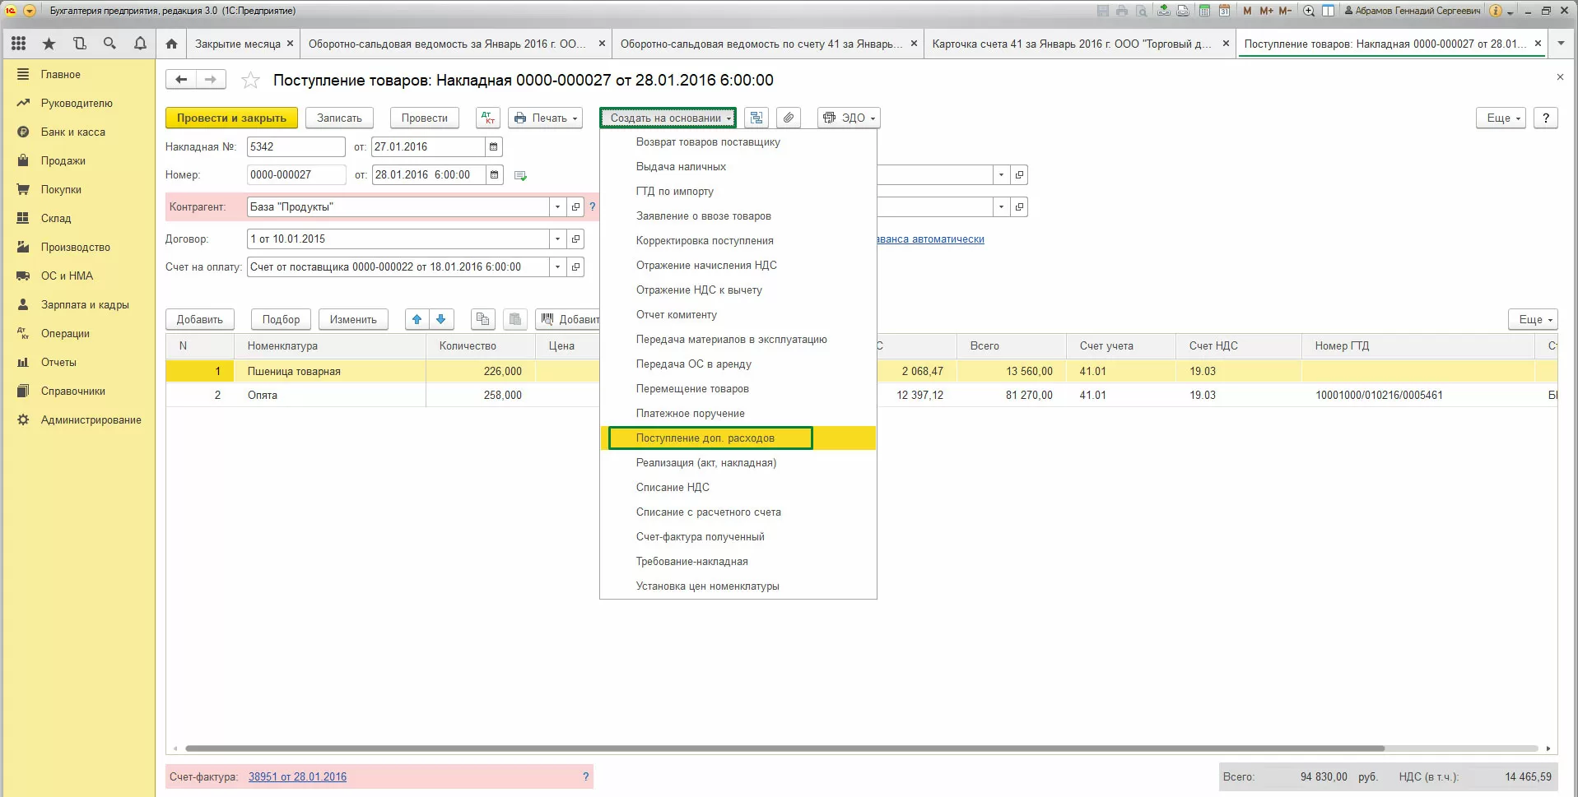Click the blue question mark next to Контрагент
This screenshot has width=1578, height=797.
[x=592, y=206]
